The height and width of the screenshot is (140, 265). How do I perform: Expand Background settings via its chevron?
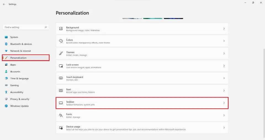tap(224, 29)
